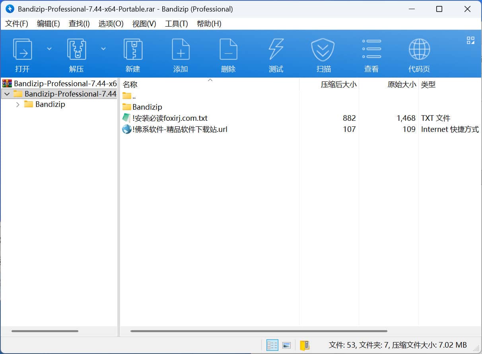This screenshot has width=482, height=354.
Task: Click the TXT 文件 type cell
Action: point(435,118)
